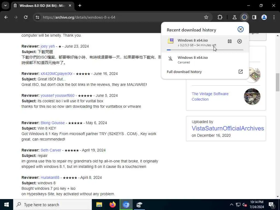Click the page vertical scrollbar thumb
This screenshot has width=280, height=210.
pyautogui.click(x=278, y=82)
